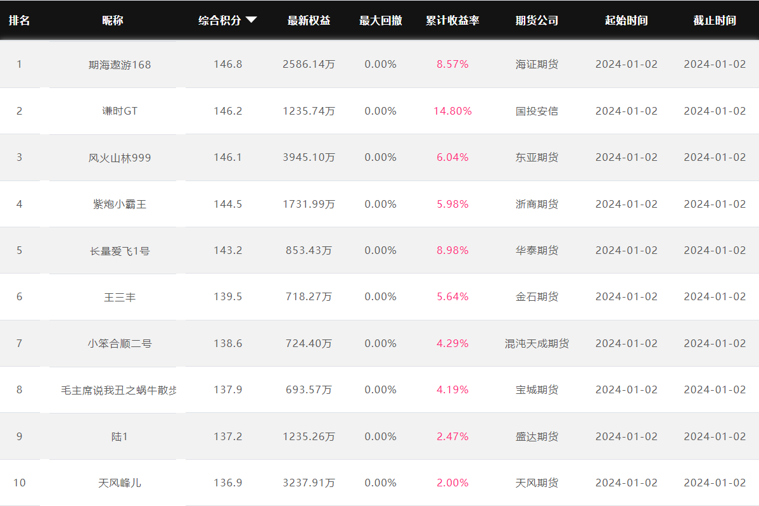759x506 pixels.
Task: Click the 最新权益 column header
Action: tap(309, 20)
